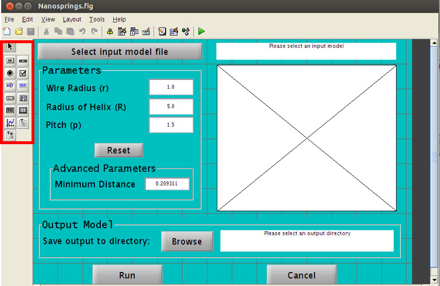Click the vertical scrollbar on right edge
Image resolution: width=440 pixels, height=286 pixels.
click(435, 158)
